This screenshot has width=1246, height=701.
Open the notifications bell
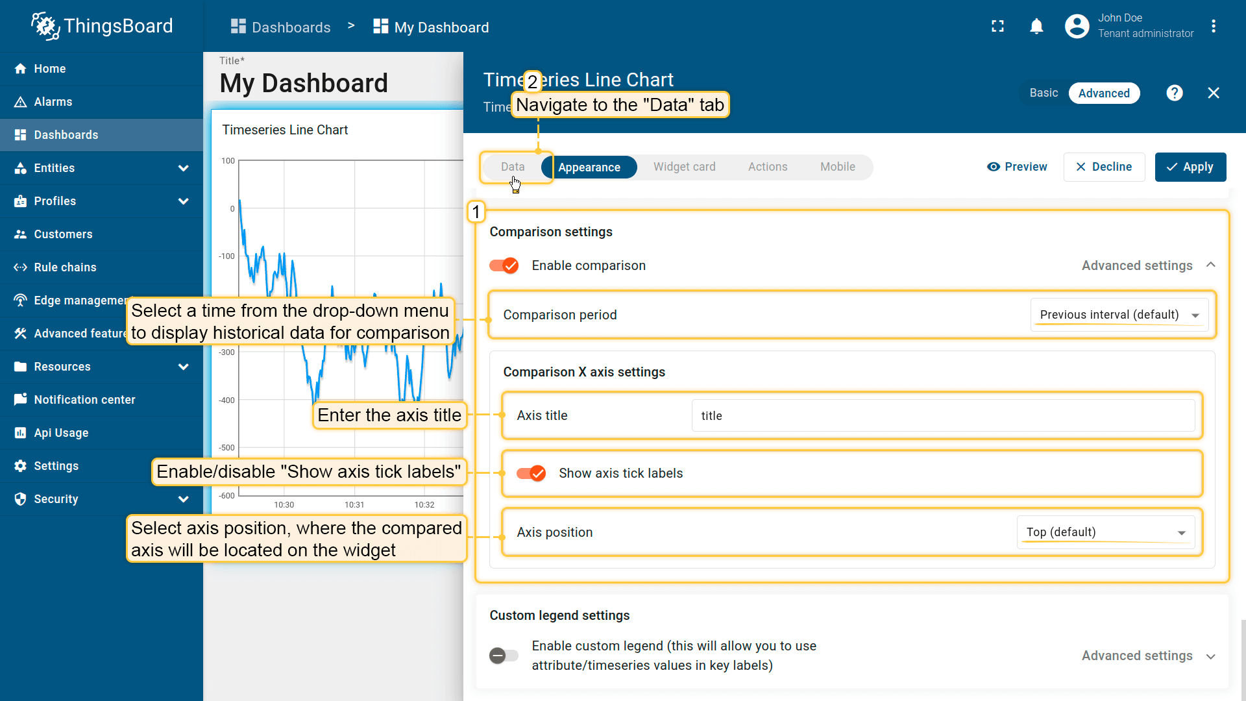point(1036,27)
